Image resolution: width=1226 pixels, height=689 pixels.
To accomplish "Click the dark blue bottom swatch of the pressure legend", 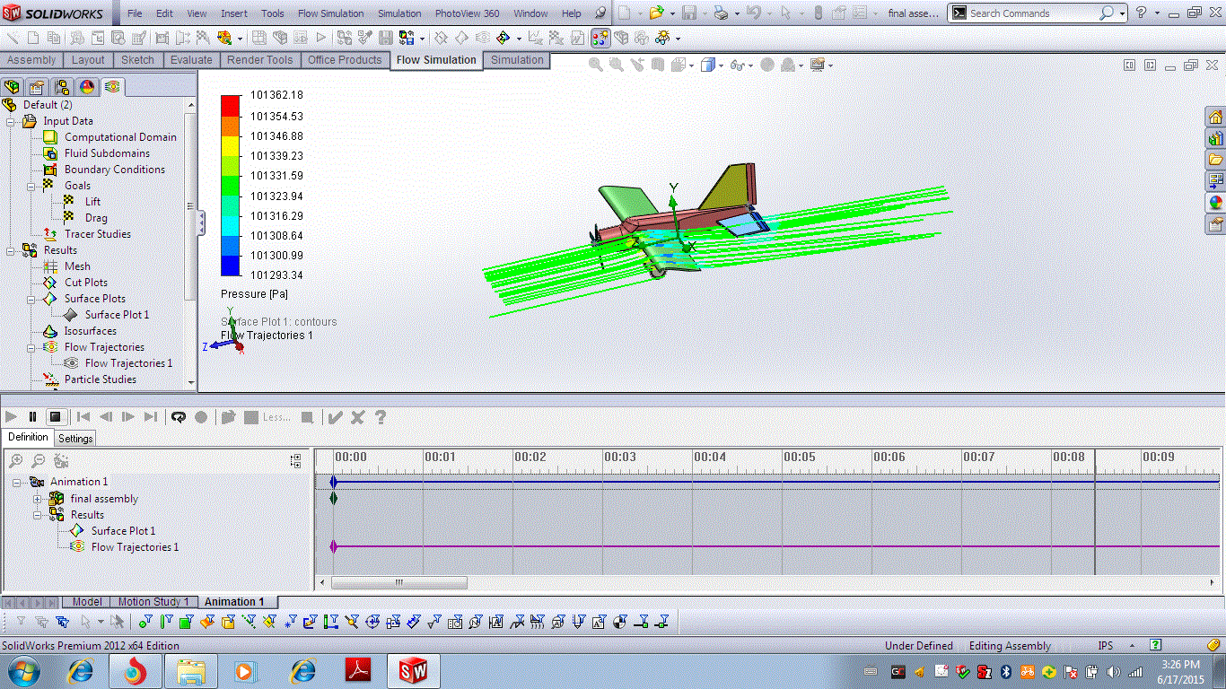I will click(231, 266).
